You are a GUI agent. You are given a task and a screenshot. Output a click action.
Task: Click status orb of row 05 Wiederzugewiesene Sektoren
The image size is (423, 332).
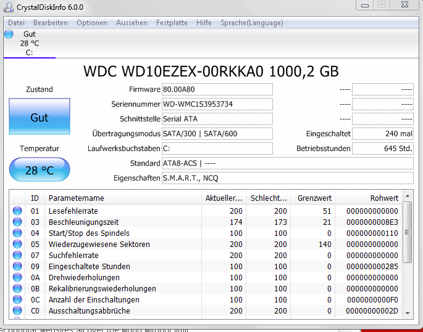click(x=17, y=244)
